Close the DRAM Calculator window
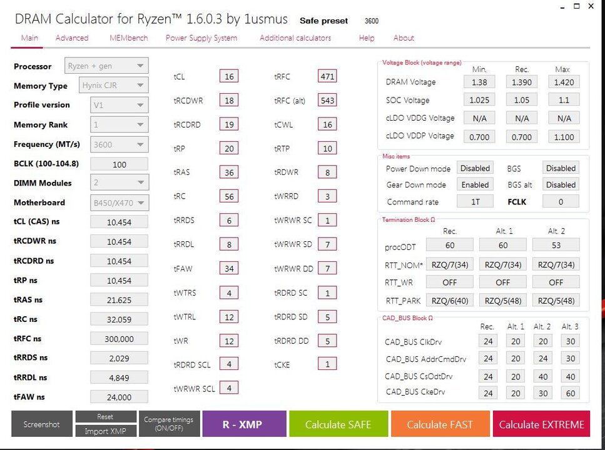This screenshot has height=450, width=605. [x=591, y=6]
